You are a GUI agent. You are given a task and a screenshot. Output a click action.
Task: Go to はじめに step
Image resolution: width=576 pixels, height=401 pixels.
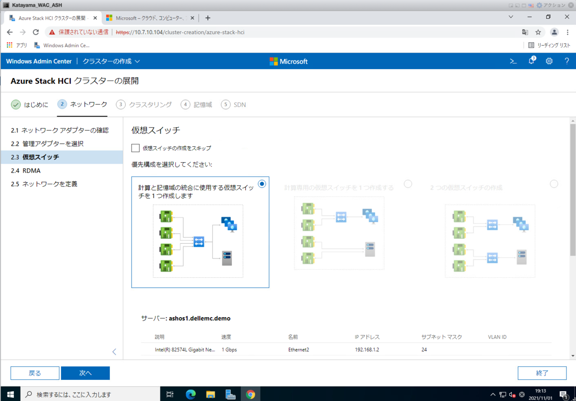(30, 105)
